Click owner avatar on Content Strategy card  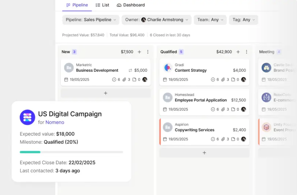[244, 80]
